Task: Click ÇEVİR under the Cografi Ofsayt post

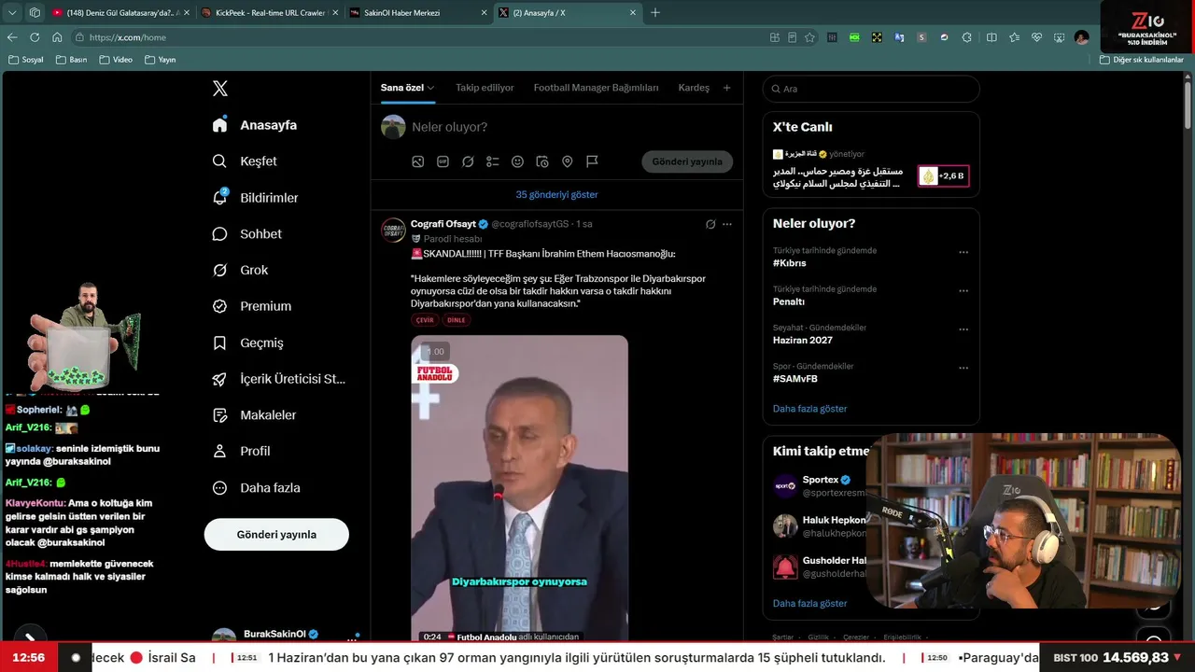Action: [x=425, y=320]
